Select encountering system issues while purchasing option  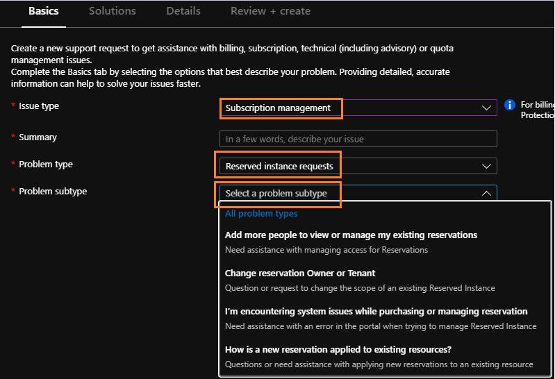point(376,312)
